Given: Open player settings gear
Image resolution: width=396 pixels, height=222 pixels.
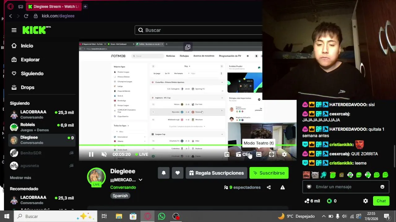Looking at the screenshot, I should click(284, 154).
